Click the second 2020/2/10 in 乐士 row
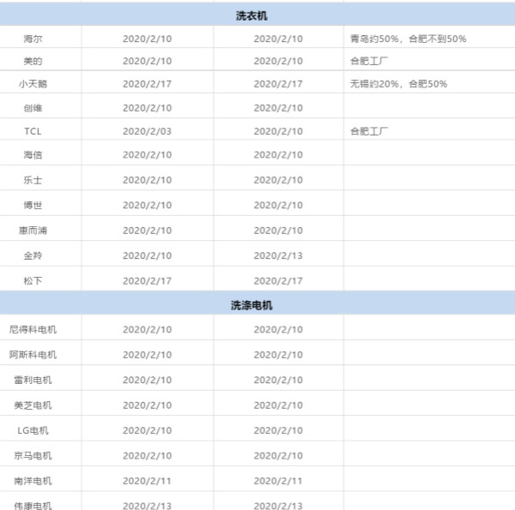 (278, 180)
